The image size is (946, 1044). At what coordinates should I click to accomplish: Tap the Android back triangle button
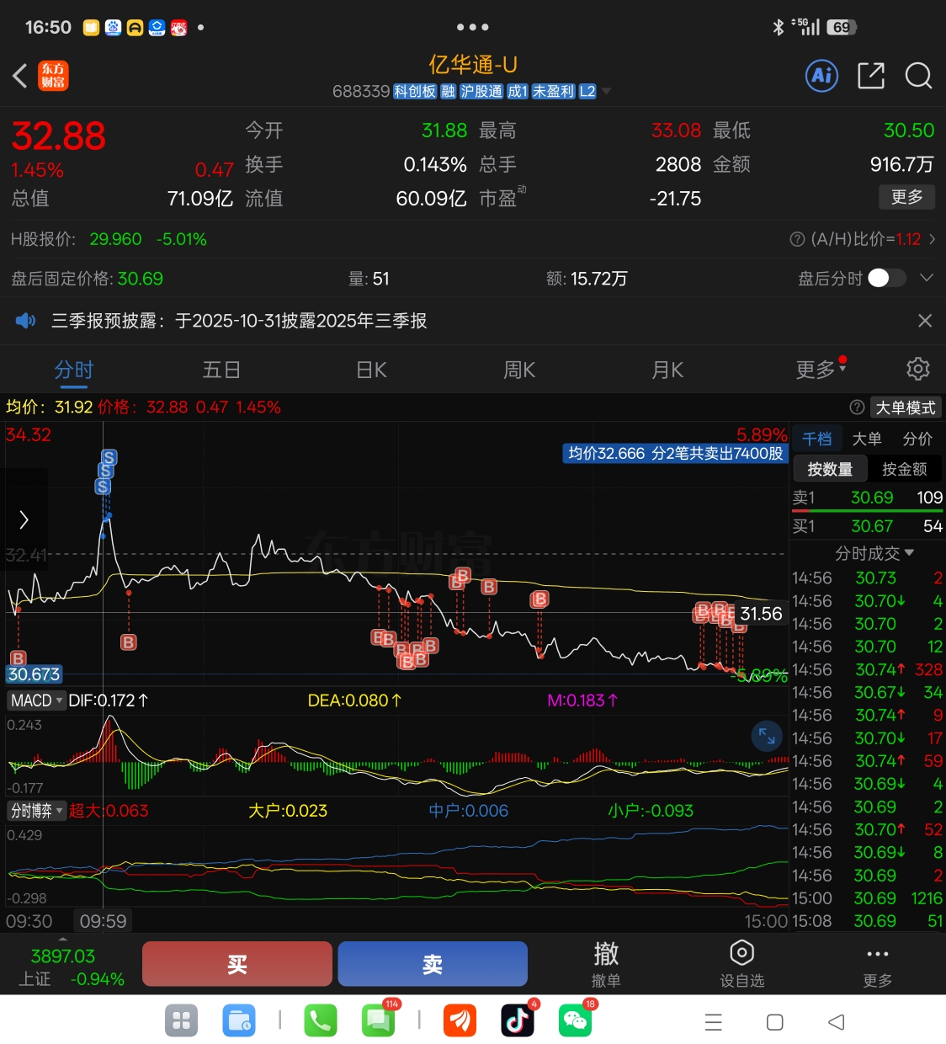(836, 1022)
